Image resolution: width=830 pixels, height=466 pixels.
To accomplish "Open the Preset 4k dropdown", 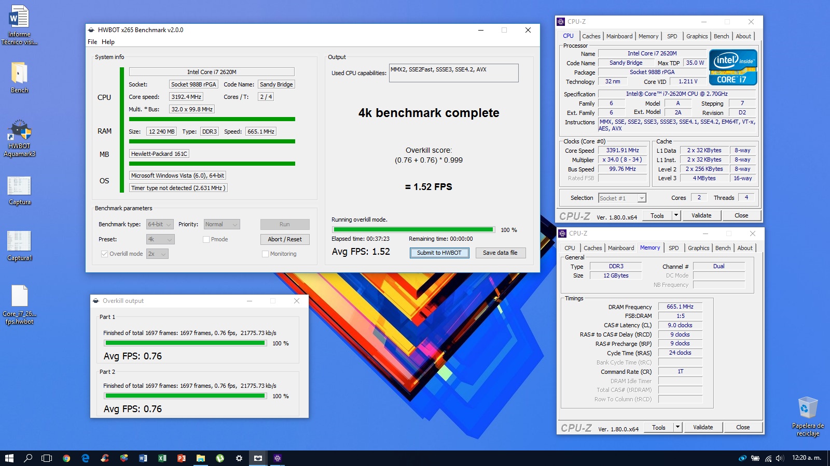I will [x=160, y=239].
